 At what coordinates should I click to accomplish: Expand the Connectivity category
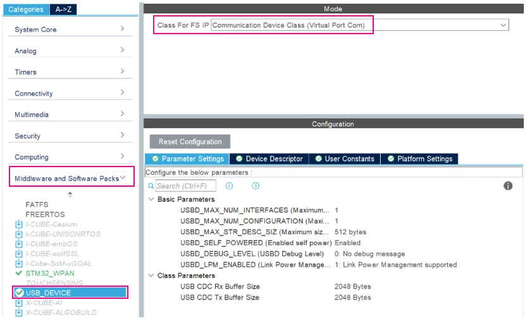tap(70, 93)
